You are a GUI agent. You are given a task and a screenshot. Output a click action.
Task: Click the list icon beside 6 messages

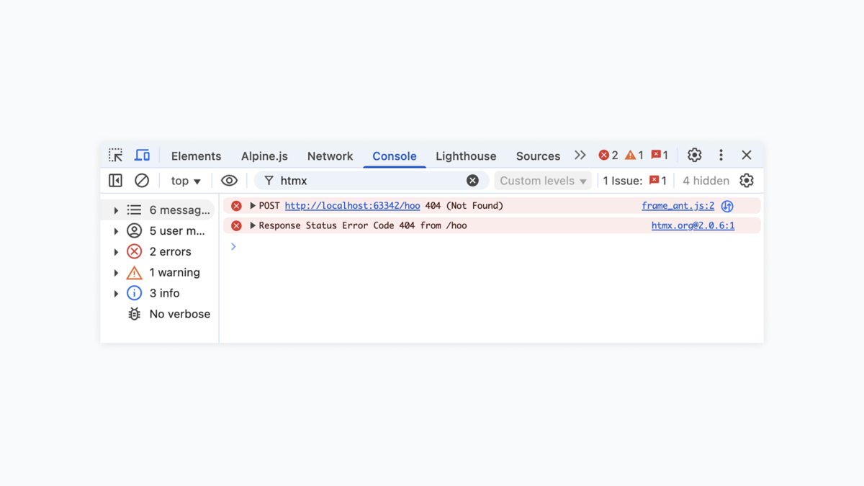coord(134,210)
